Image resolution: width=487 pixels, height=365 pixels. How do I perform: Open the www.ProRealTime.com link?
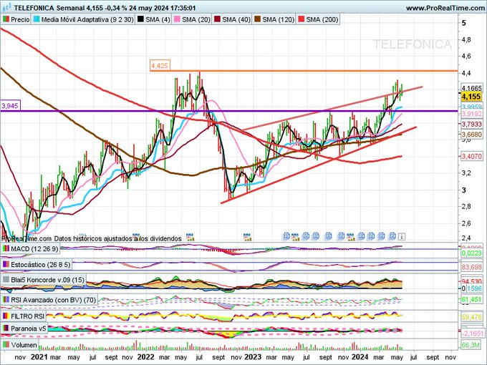point(445,8)
